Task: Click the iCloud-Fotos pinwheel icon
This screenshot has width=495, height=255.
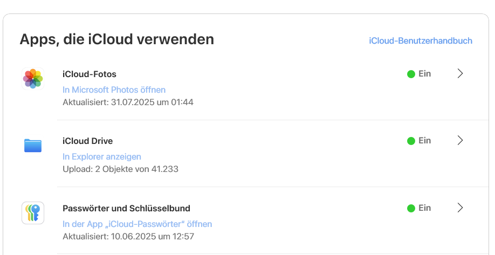Action: click(33, 79)
